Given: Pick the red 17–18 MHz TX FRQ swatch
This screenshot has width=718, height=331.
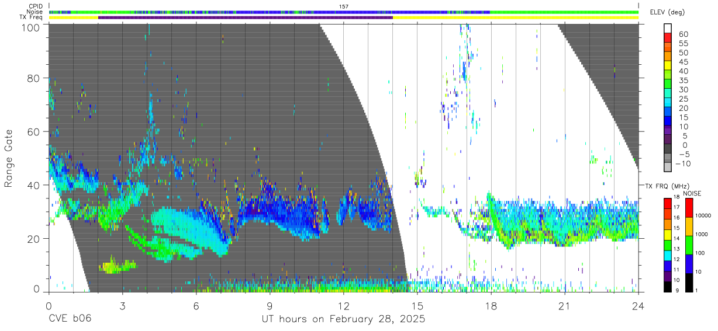Looking at the screenshot, I should pyautogui.click(x=668, y=203).
